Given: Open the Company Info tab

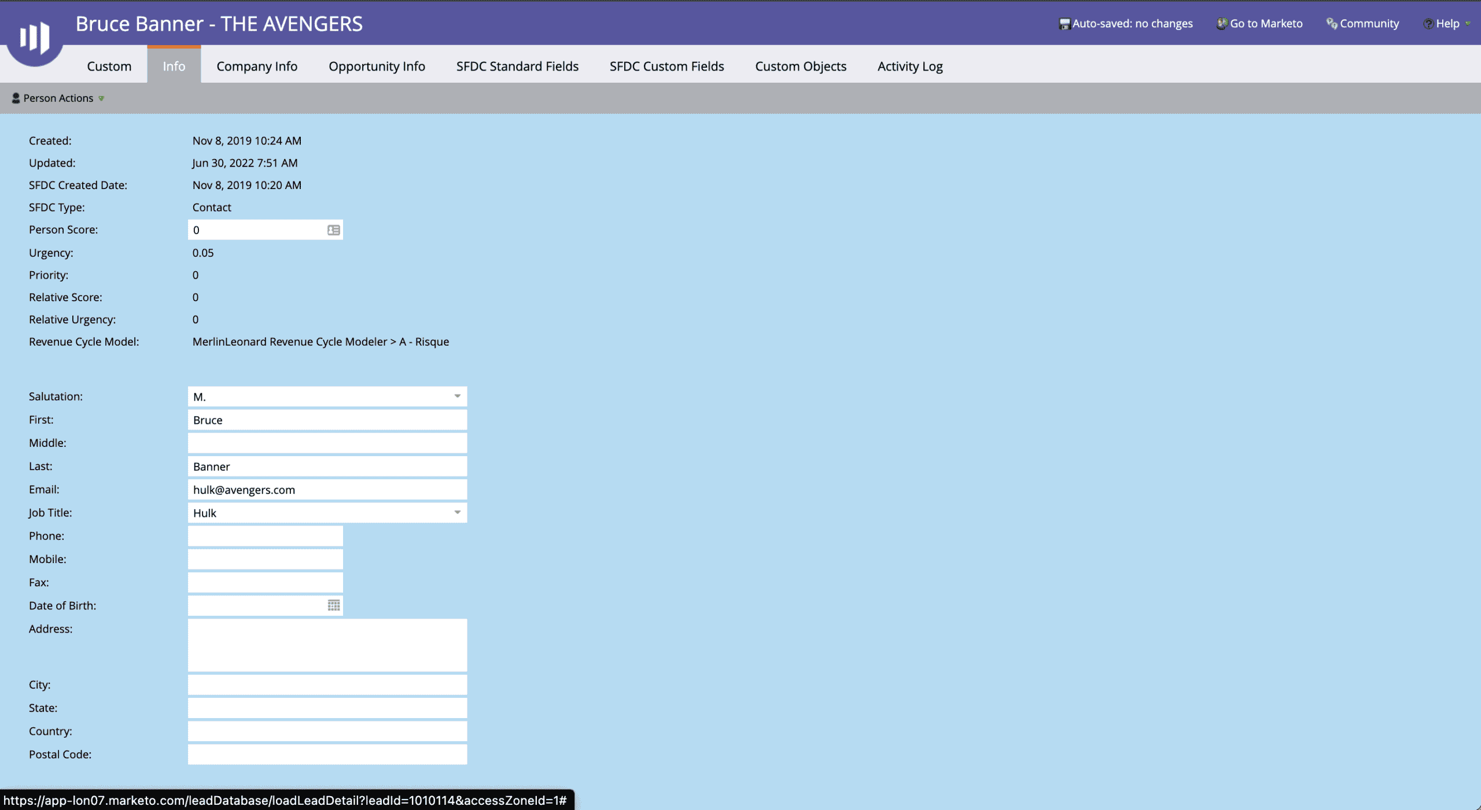Looking at the screenshot, I should 257,66.
